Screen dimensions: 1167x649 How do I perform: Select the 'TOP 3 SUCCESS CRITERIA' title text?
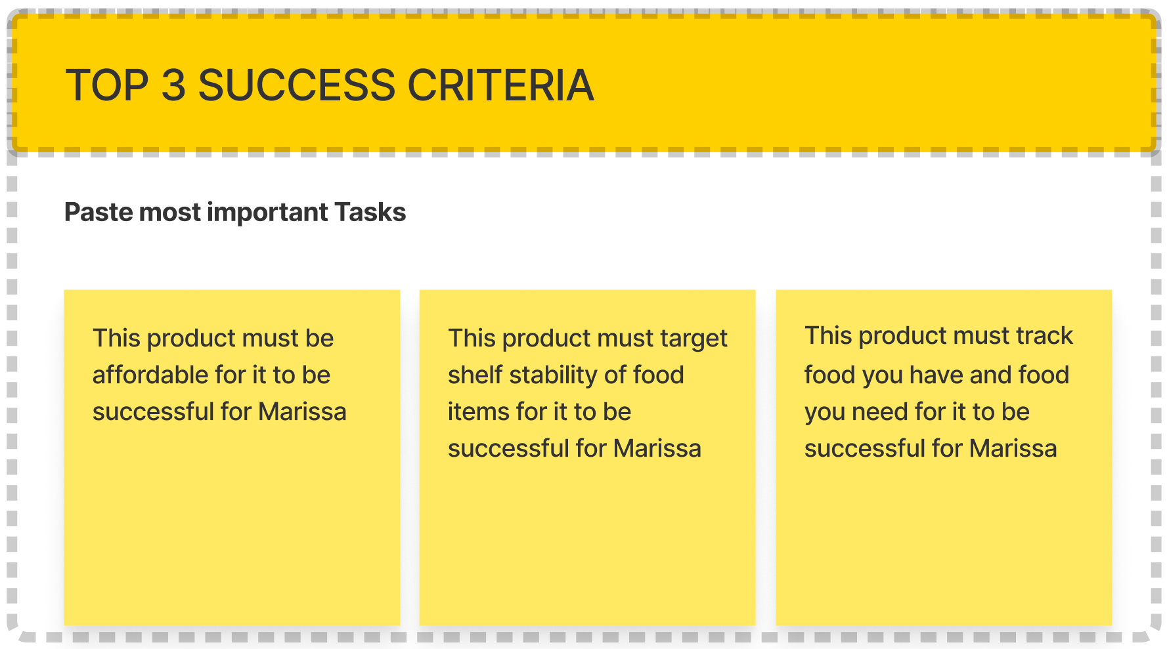tap(330, 85)
